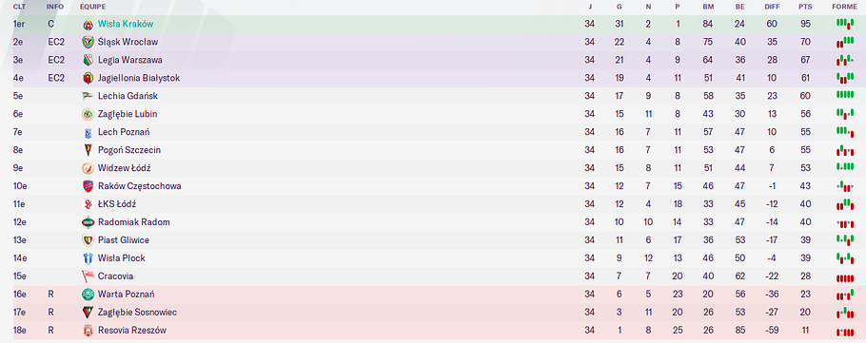Open the Resovia Rzeszów team name
The width and height of the screenshot is (866, 343).
[132, 331]
